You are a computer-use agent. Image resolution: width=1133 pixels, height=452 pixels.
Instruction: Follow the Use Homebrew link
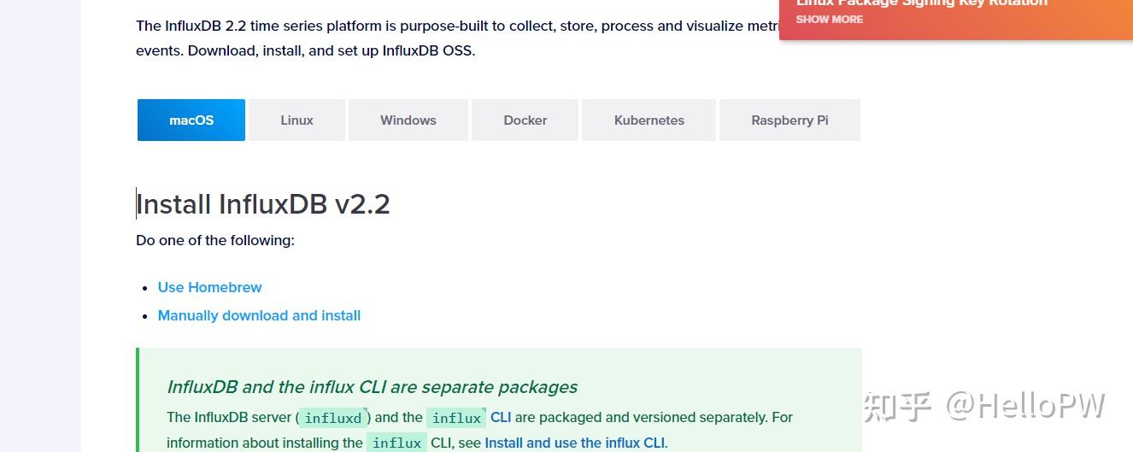(209, 288)
